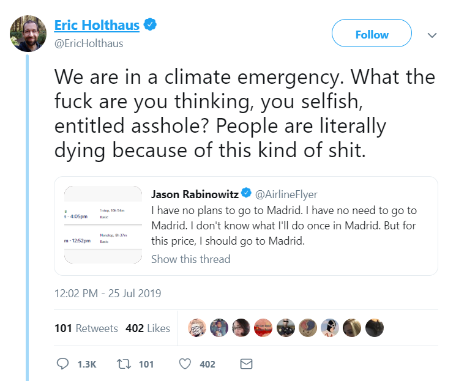Click the retweet arrows icon
This screenshot has width=456, height=381.
124,364
